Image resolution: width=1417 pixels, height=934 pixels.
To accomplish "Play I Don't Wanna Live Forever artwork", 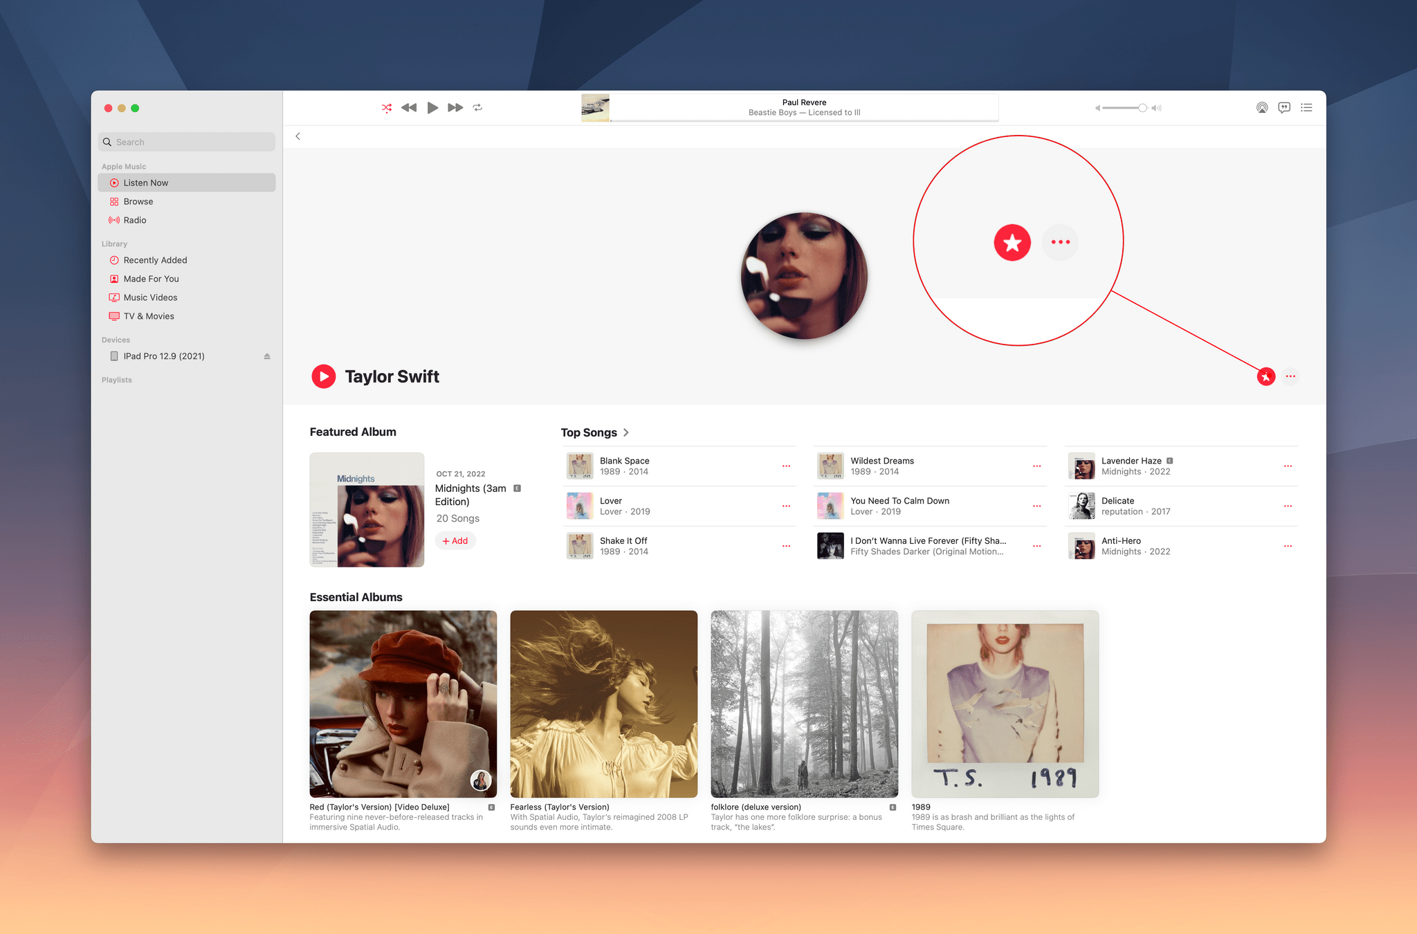I will click(830, 547).
